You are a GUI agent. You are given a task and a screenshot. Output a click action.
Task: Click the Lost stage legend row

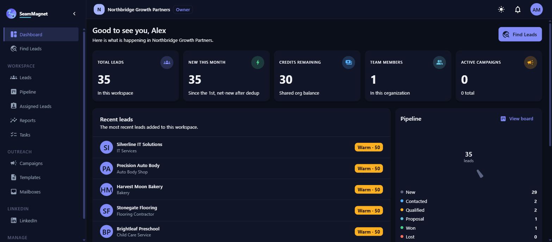pyautogui.click(x=469, y=237)
